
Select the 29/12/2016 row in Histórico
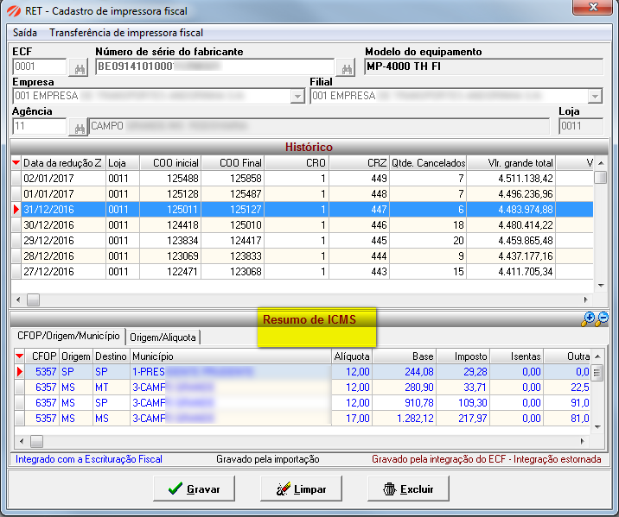302,240
